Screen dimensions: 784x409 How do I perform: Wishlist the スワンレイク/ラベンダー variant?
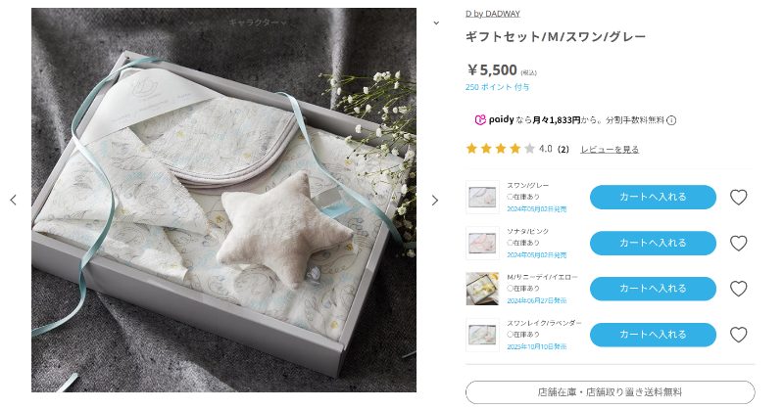(738, 335)
